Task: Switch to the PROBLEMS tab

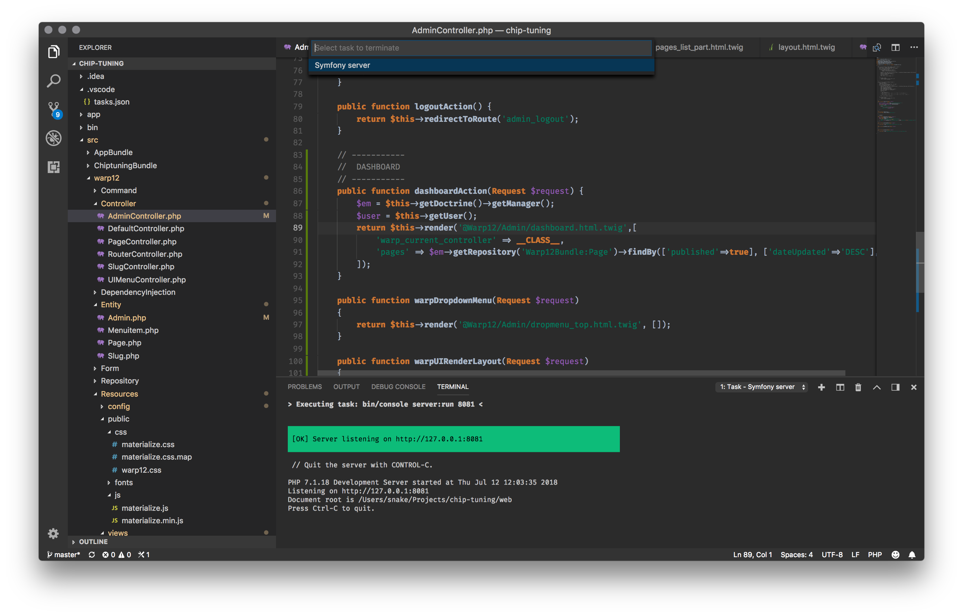Action: tap(304, 387)
